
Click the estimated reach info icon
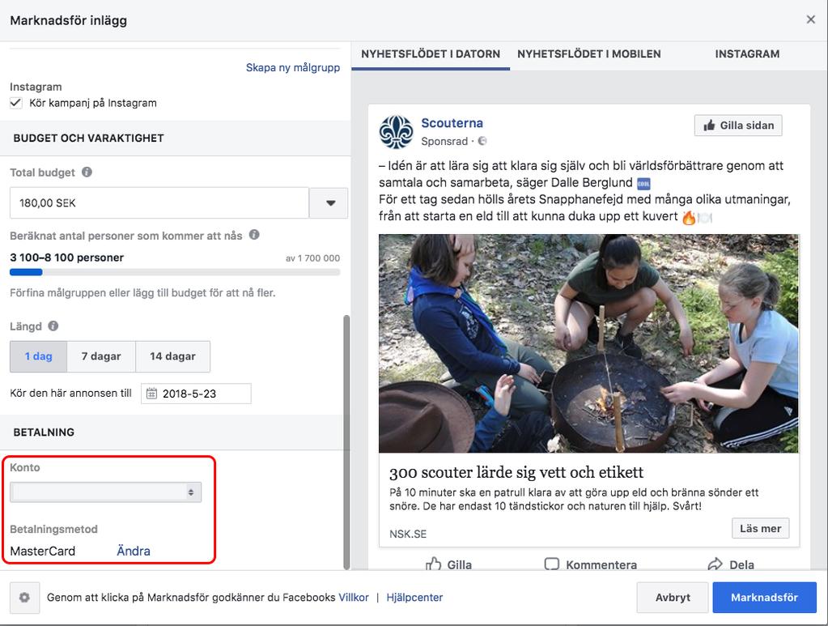(x=254, y=235)
